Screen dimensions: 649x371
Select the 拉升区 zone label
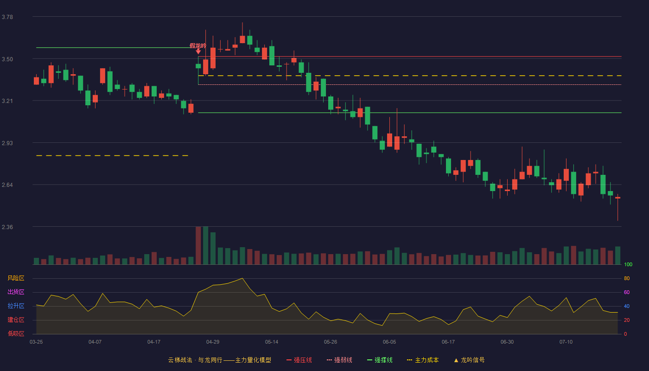click(x=16, y=306)
